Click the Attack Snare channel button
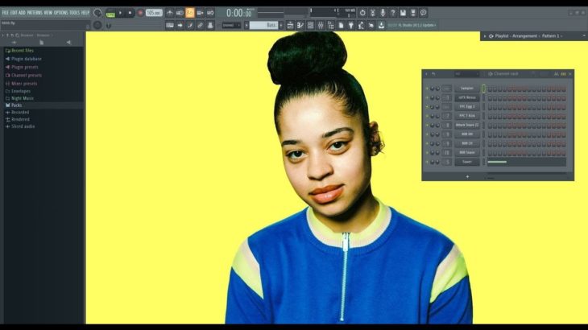This screenshot has height=330, width=588. (467, 125)
